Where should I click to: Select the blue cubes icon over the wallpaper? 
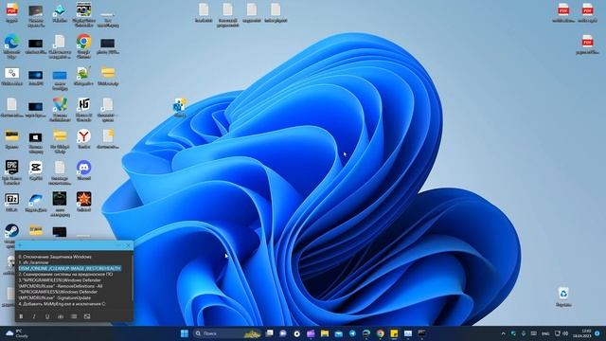[179, 107]
